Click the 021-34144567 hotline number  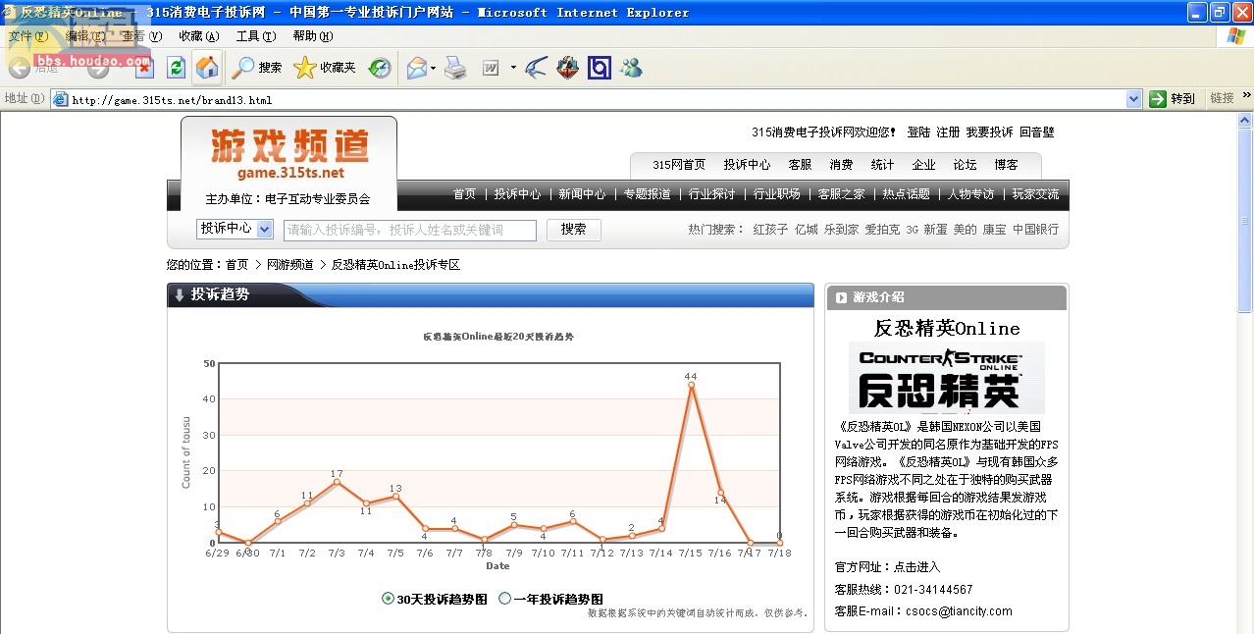[932, 590]
